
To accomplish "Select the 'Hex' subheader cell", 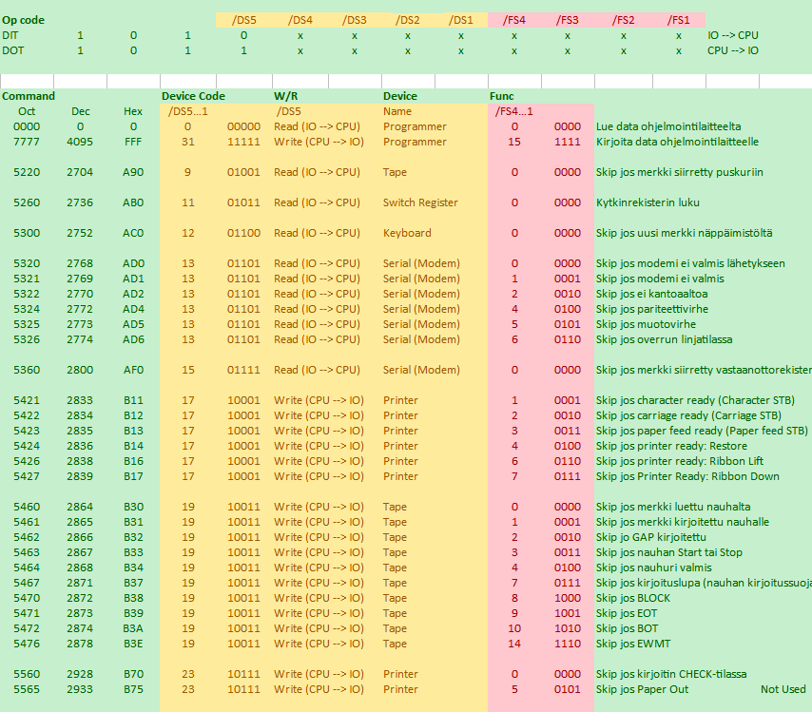I will pyautogui.click(x=133, y=111).
